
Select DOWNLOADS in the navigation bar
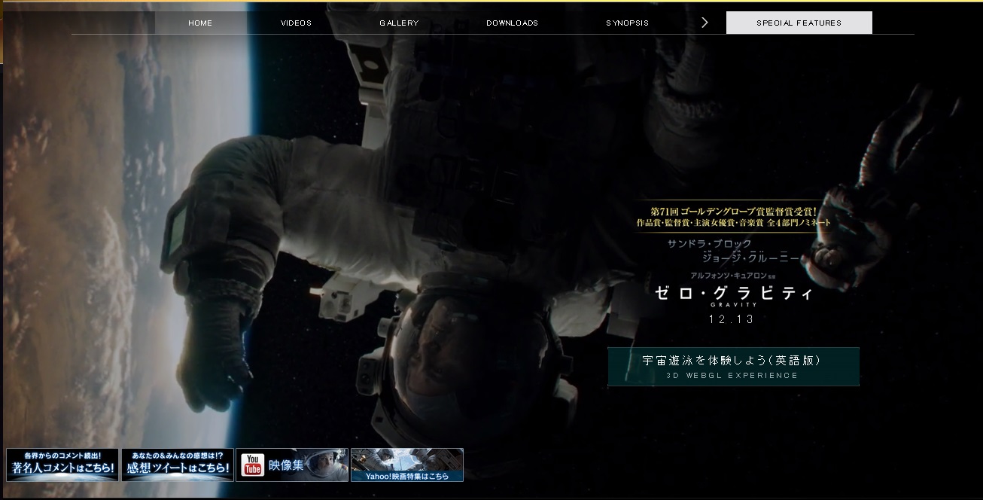click(x=512, y=23)
